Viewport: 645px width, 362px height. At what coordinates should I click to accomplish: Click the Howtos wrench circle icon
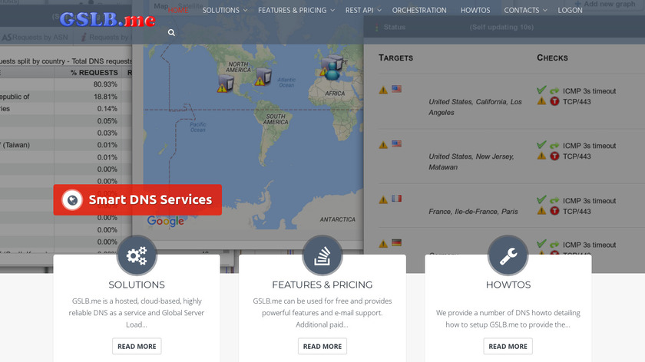[x=508, y=255]
